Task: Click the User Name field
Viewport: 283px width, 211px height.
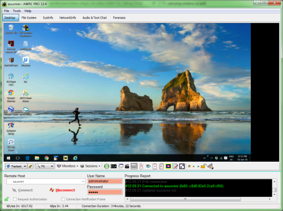Action: tap(105, 181)
